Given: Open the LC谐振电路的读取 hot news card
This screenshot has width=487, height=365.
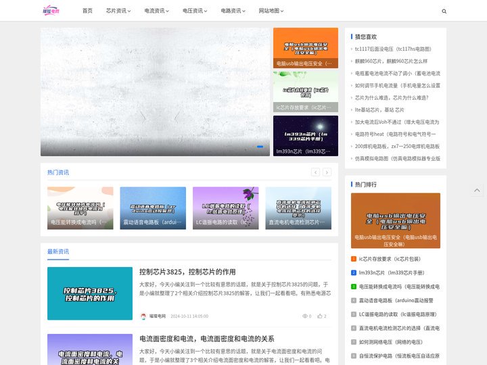Looking at the screenshot, I should [x=225, y=208].
